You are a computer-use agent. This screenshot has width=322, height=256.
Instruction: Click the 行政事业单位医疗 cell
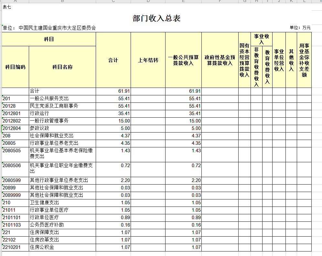coord(62,210)
